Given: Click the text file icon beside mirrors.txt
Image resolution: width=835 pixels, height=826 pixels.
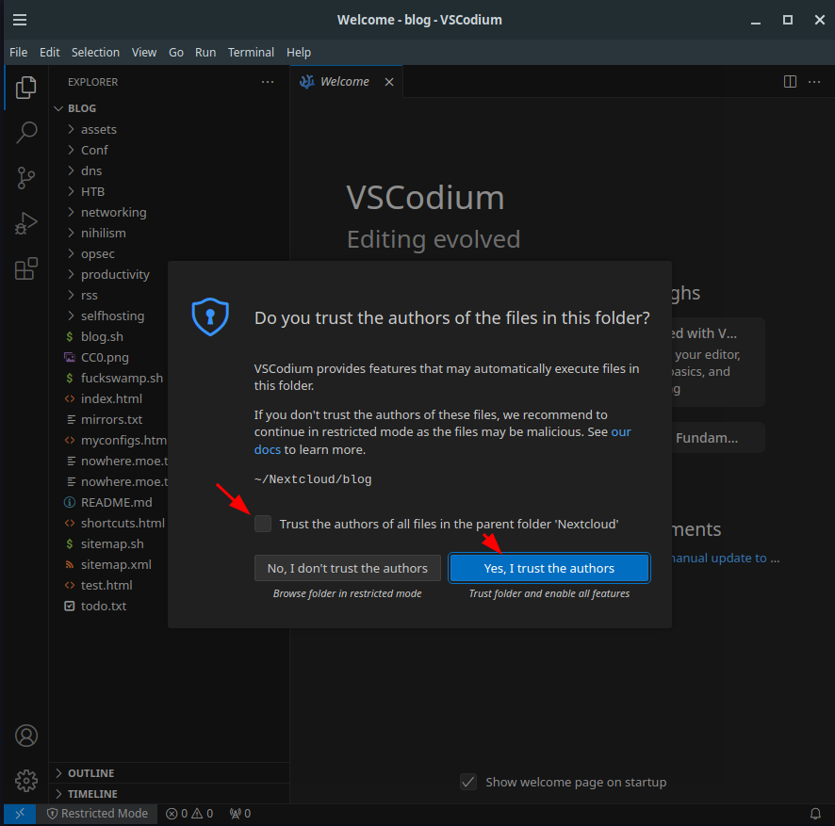Looking at the screenshot, I should 71,420.
